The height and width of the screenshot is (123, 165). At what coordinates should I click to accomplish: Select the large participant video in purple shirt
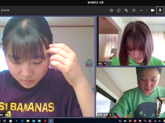tap(47, 67)
